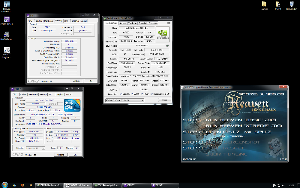The height and width of the screenshot is (188, 300).
Task: Open title icon of HWBOT Heaven window
Action: (x=183, y=87)
